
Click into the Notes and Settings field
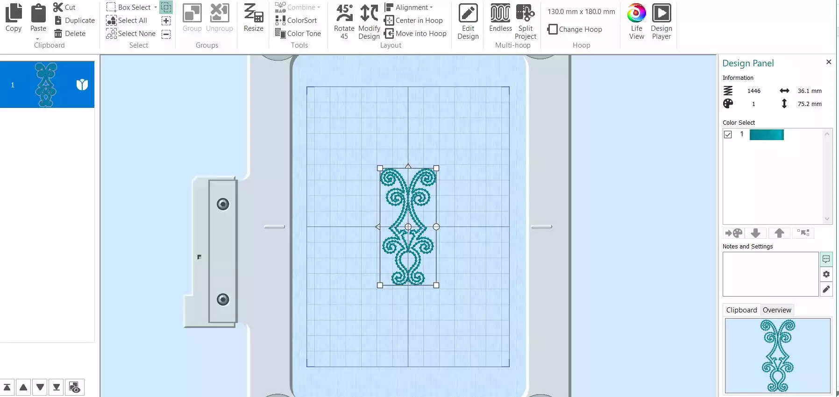point(770,274)
